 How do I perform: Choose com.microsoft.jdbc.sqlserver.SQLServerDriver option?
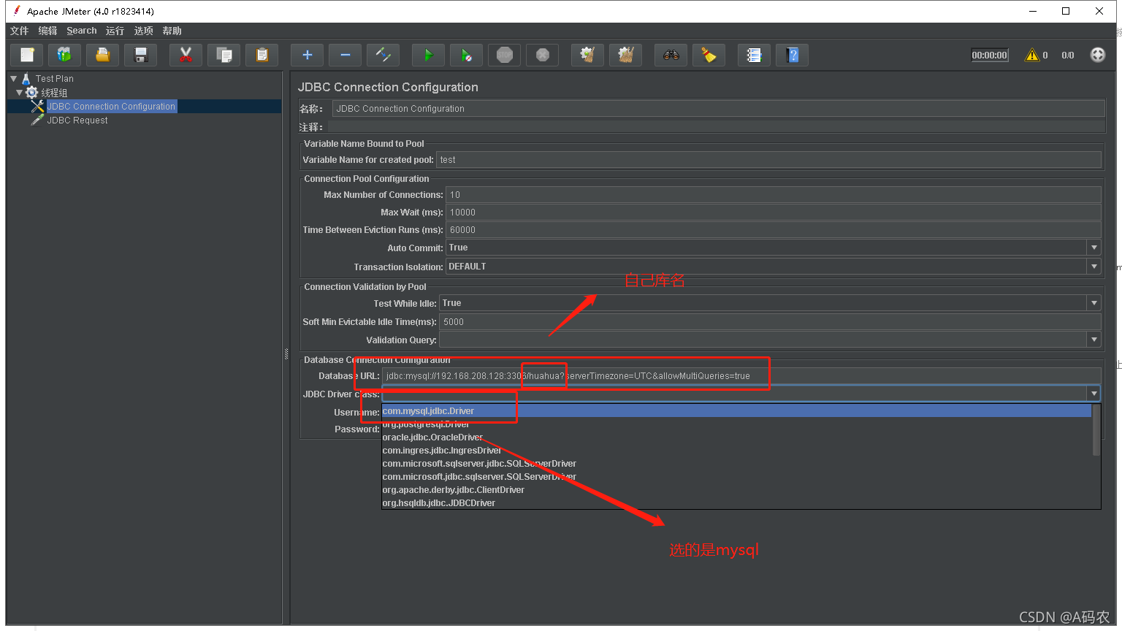pyautogui.click(x=736, y=477)
